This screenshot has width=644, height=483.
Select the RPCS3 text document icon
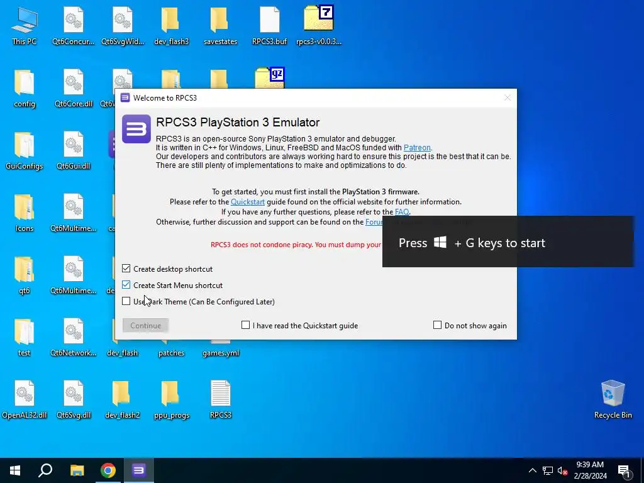[221, 400]
